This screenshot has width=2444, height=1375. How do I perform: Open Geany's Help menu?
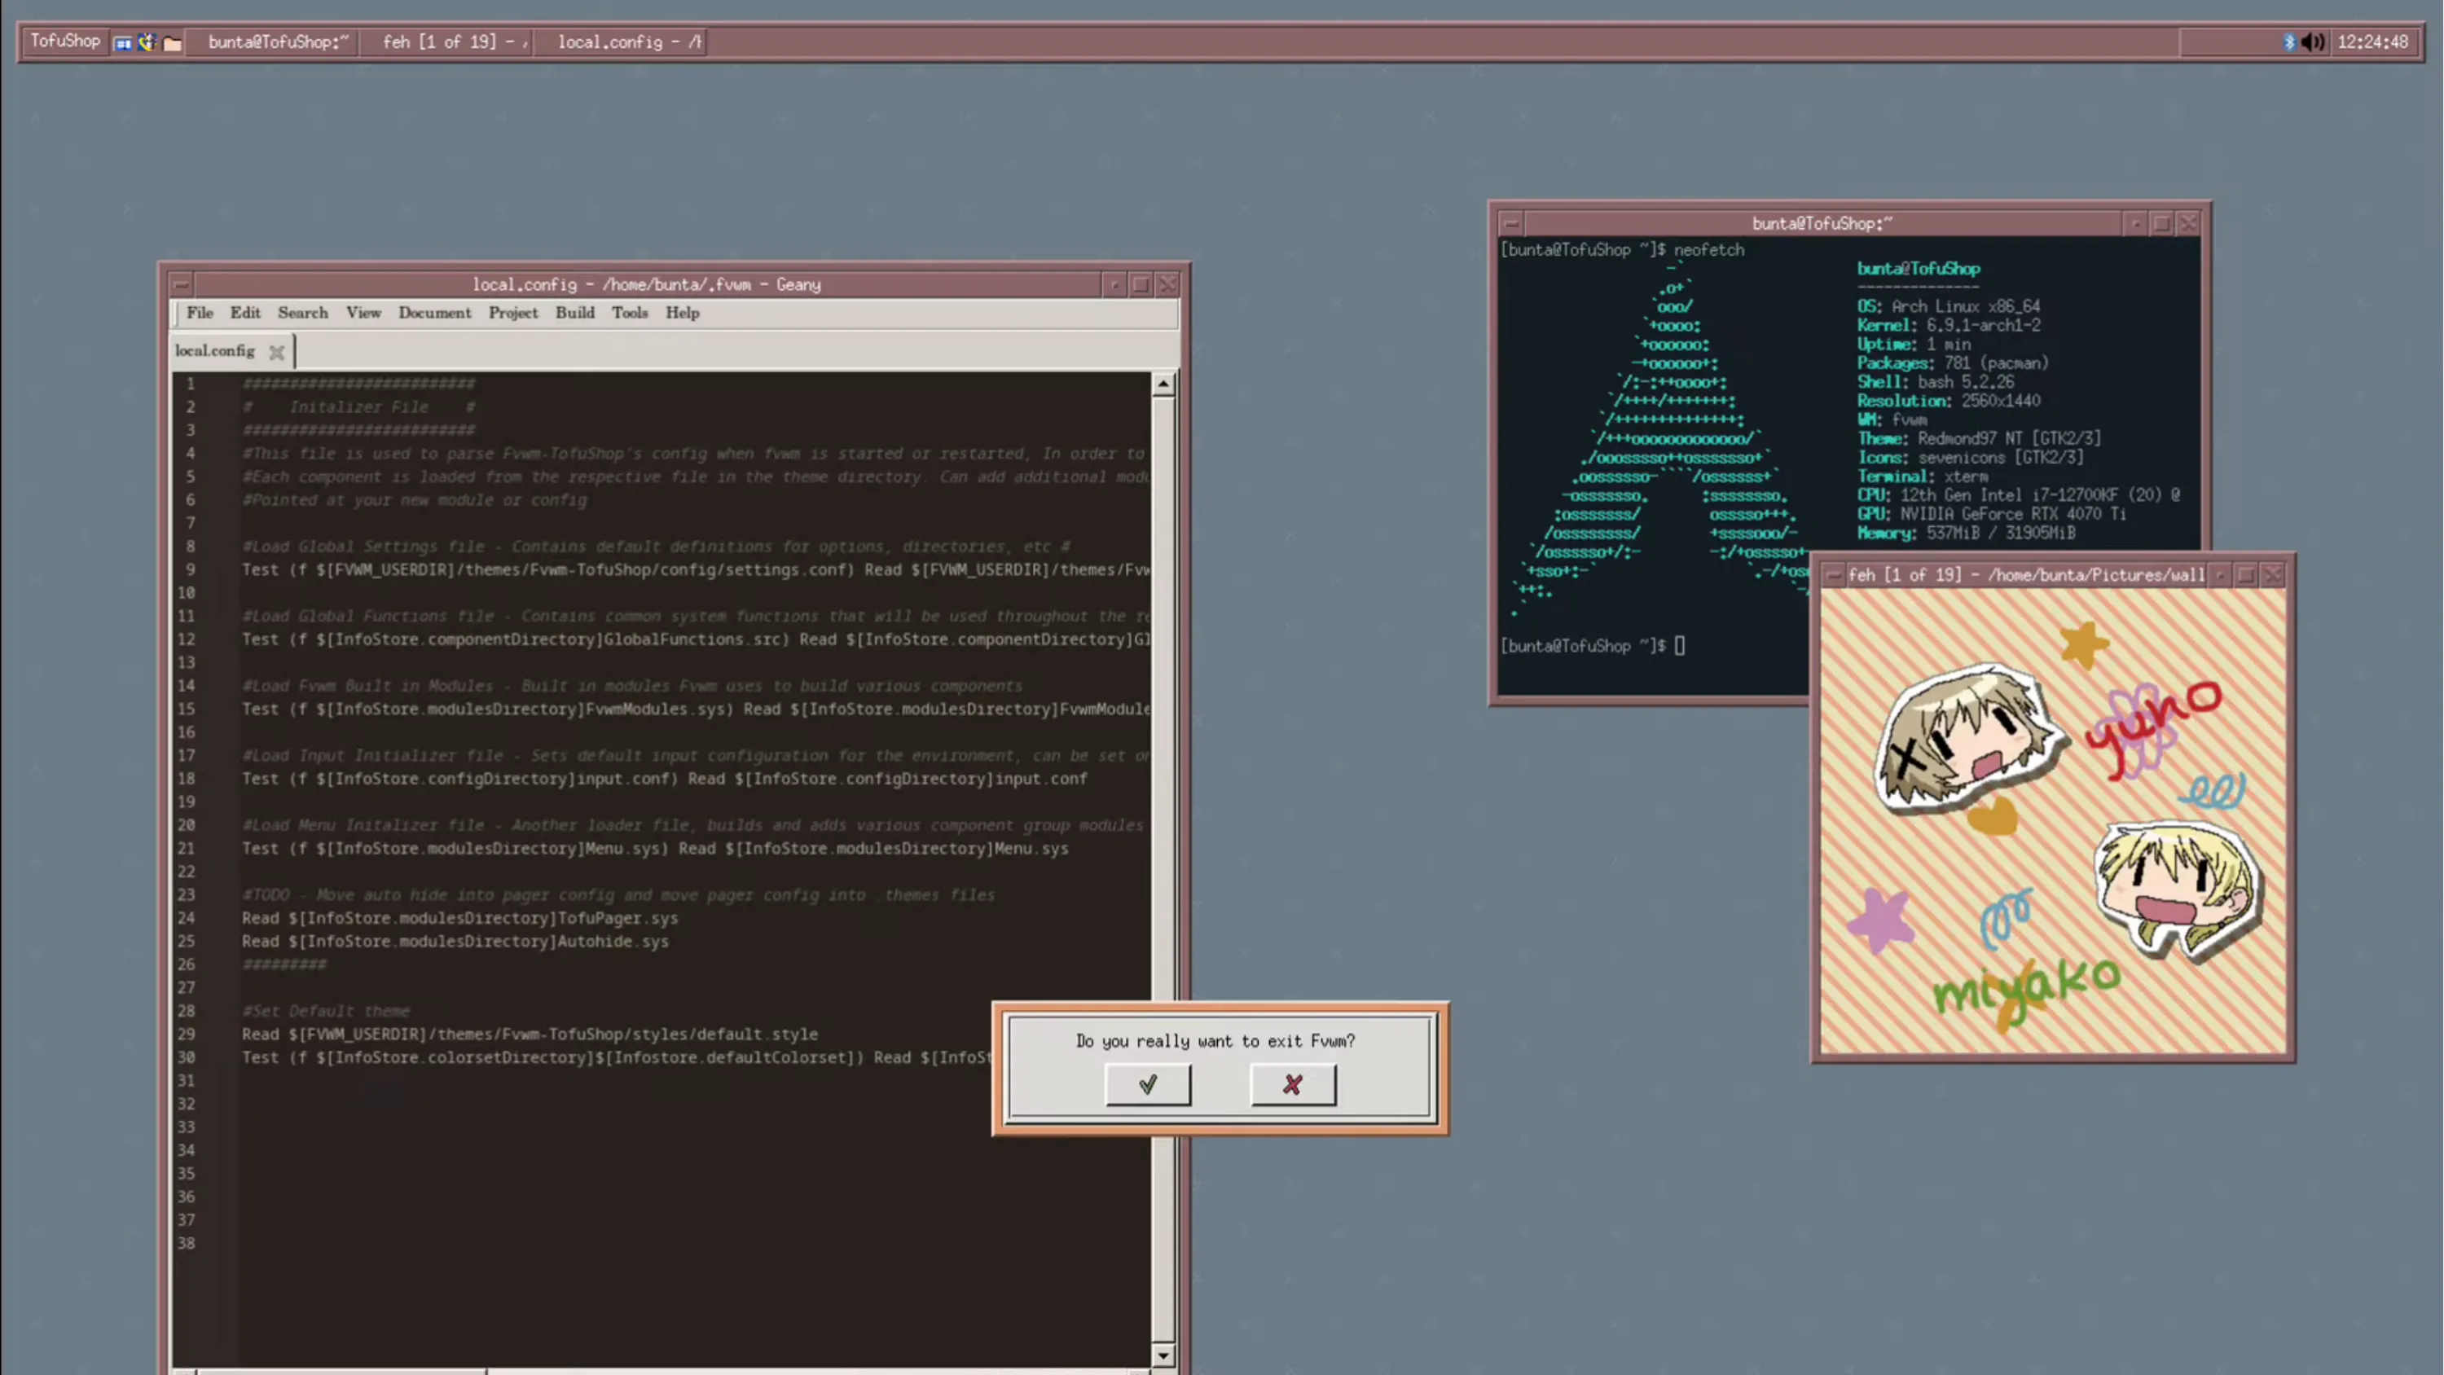click(x=682, y=313)
